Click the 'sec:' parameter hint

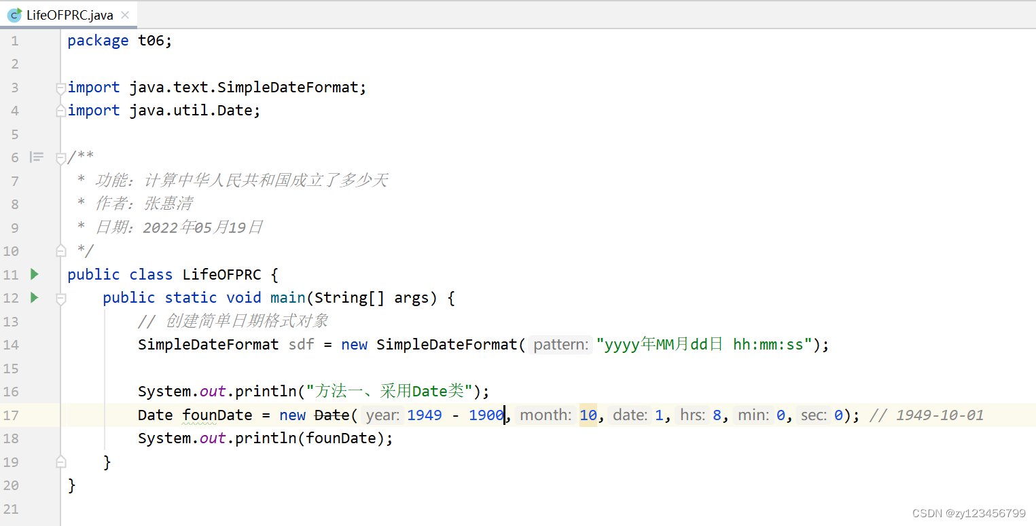(x=815, y=415)
